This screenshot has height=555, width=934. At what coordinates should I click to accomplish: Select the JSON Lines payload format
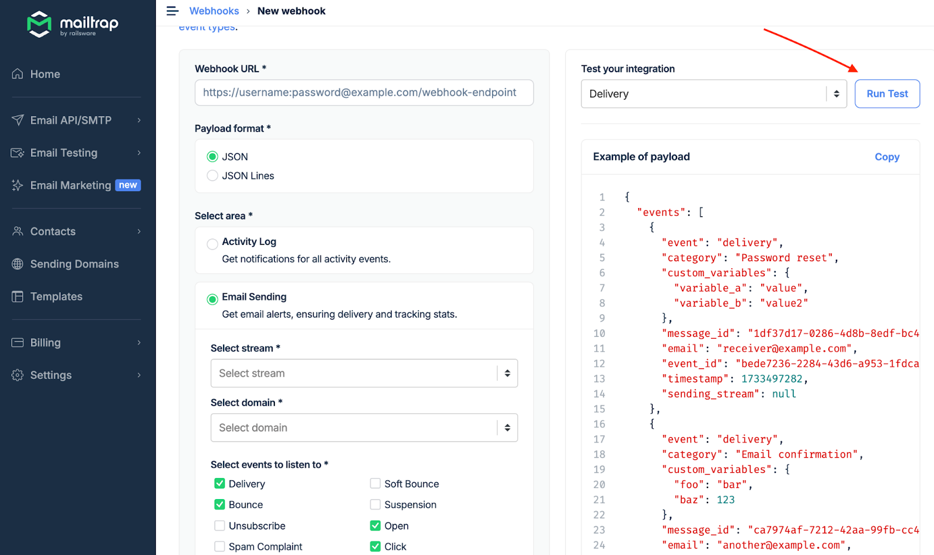point(212,175)
